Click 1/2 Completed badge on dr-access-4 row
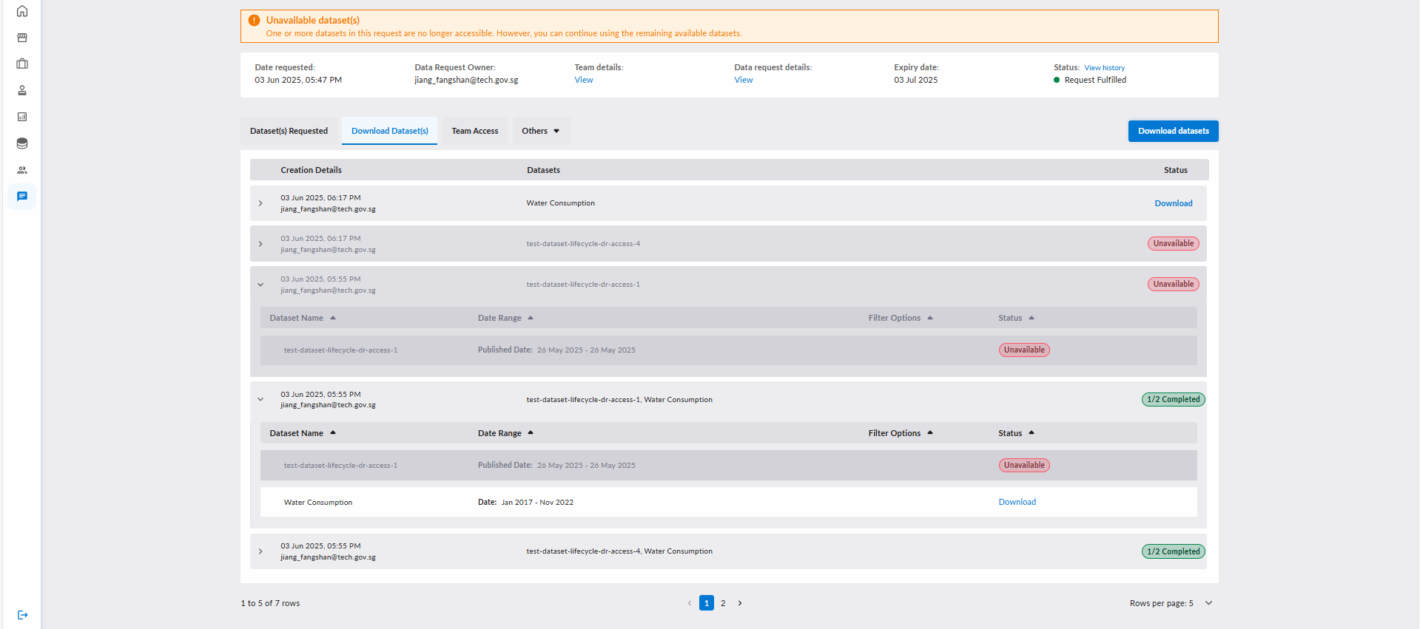 click(1174, 551)
